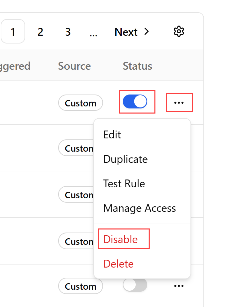Enable the gray status toggle in the last row

tap(135, 285)
